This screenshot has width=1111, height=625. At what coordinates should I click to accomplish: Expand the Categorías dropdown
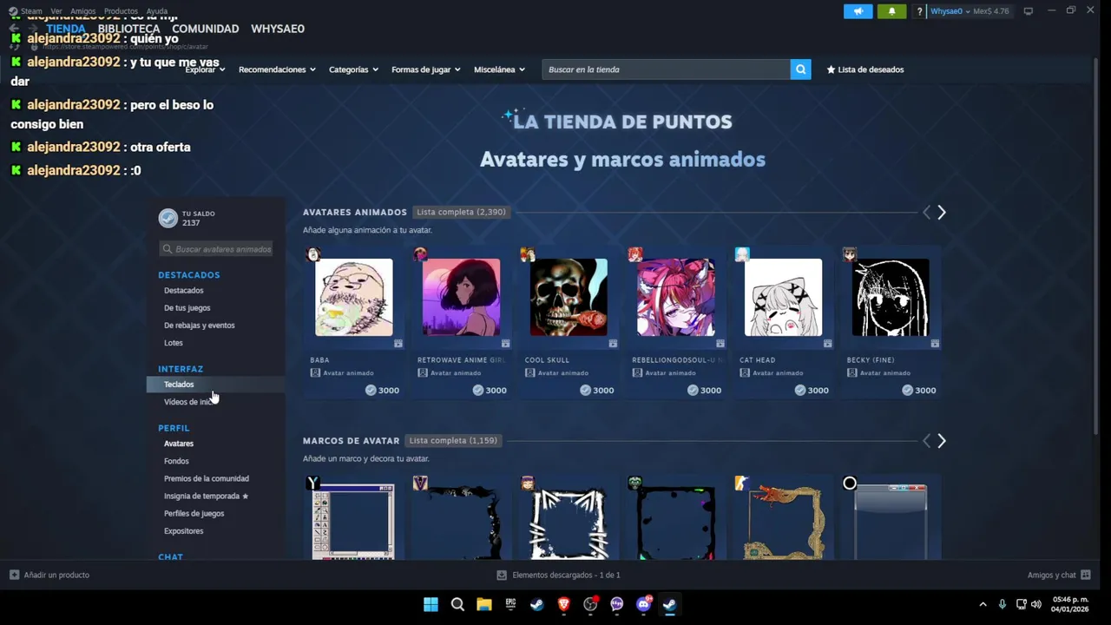click(x=353, y=69)
